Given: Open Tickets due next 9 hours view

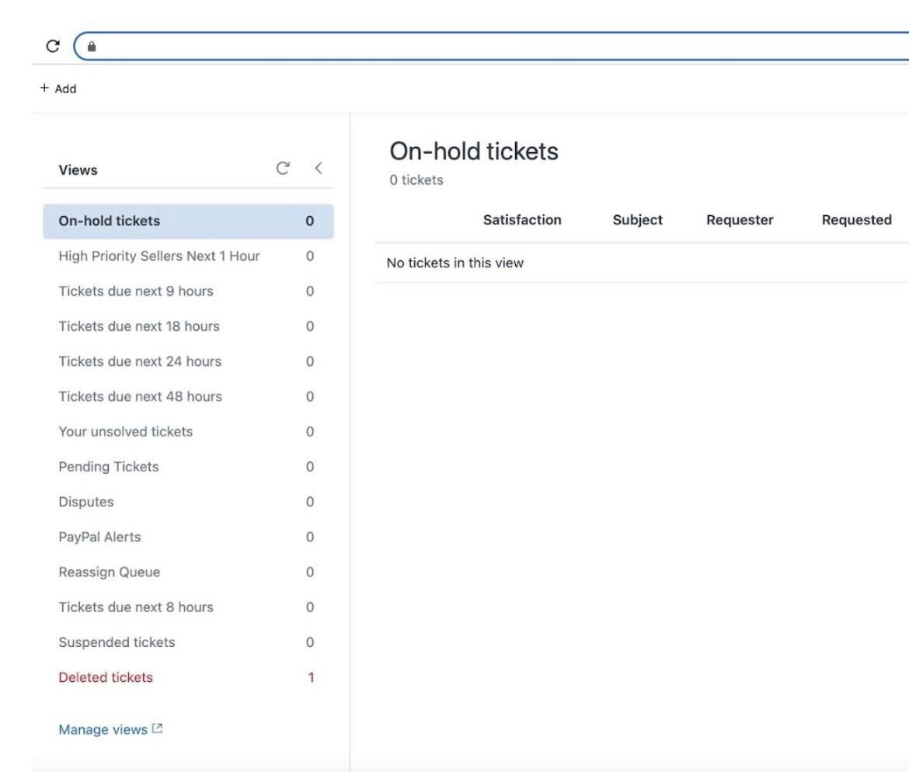Looking at the screenshot, I should (x=189, y=291).
